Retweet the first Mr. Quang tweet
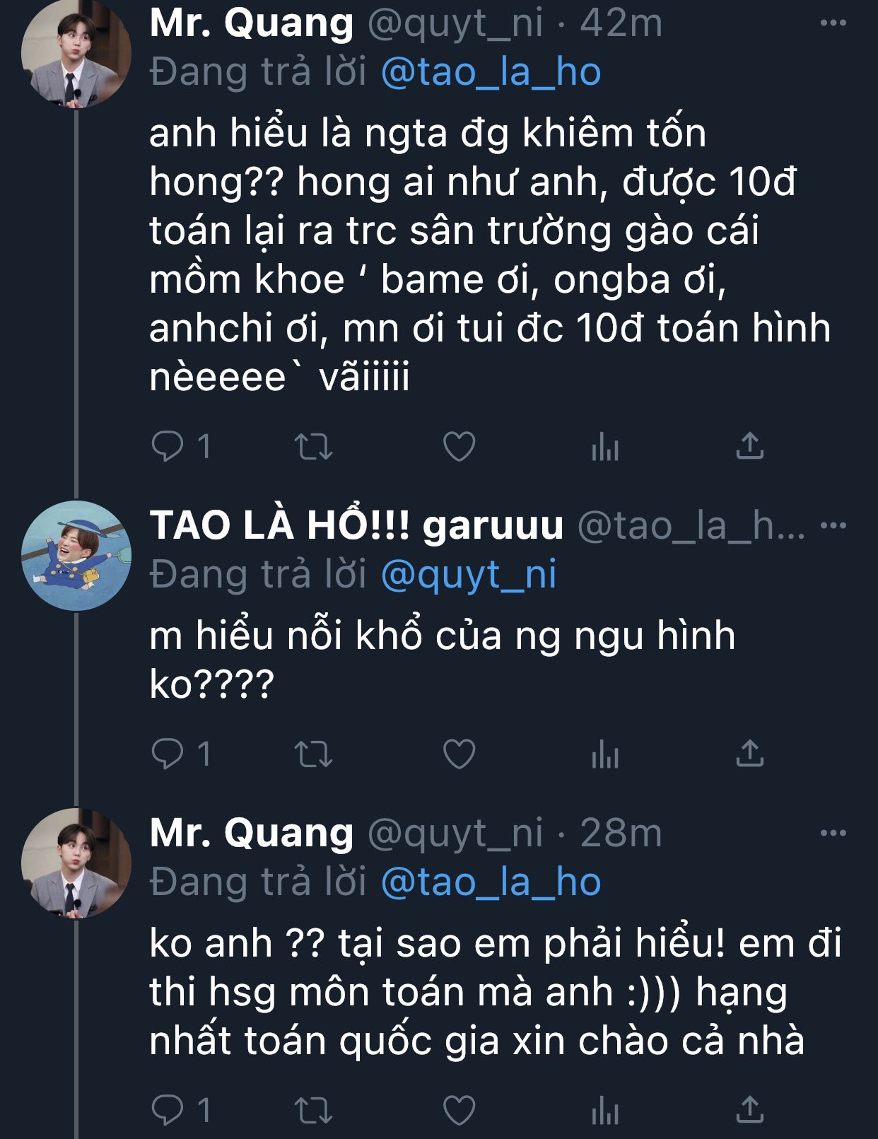Screen dimensions: 878x1139 pos(313,447)
